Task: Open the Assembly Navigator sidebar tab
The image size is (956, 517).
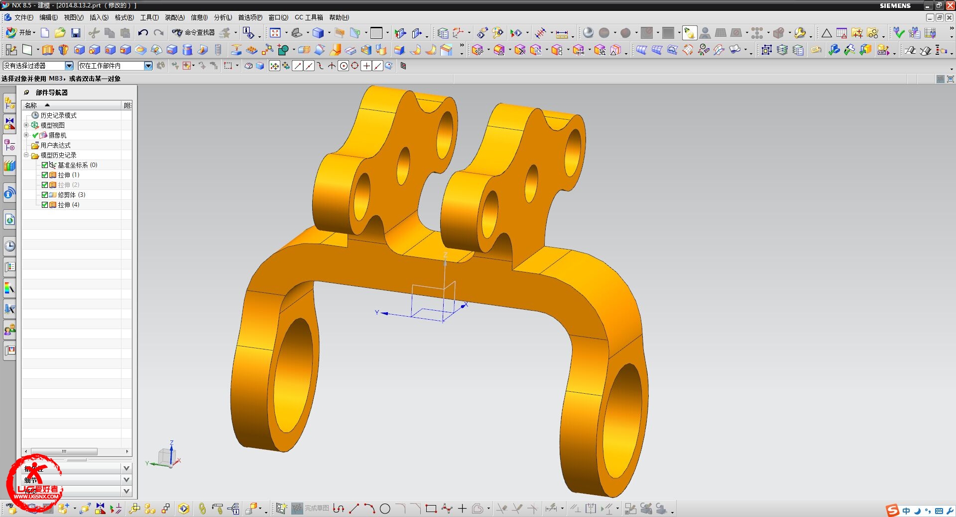Action: point(9,103)
